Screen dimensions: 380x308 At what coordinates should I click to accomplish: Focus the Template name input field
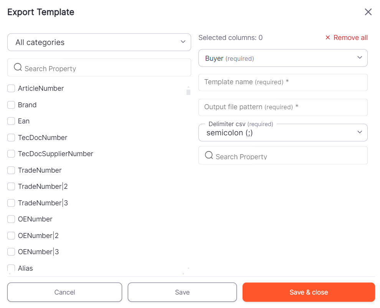(x=283, y=82)
